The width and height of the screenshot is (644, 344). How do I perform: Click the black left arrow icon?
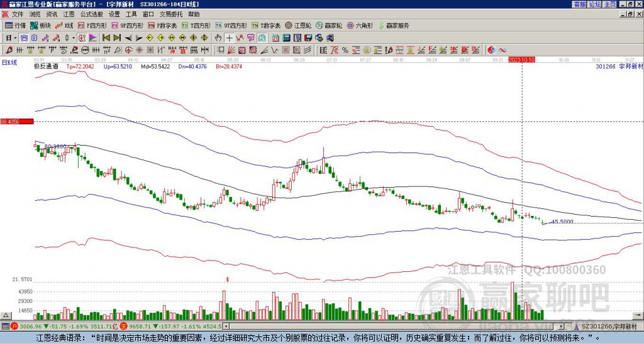128,38
